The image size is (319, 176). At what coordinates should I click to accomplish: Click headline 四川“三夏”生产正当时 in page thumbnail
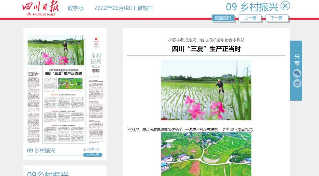(x=63, y=74)
